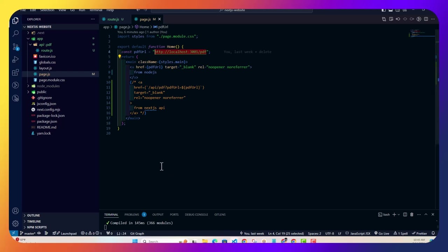Viewport: 448px width, 252px height.
Task: Open favicon.ico in explorer
Action: coord(47,56)
